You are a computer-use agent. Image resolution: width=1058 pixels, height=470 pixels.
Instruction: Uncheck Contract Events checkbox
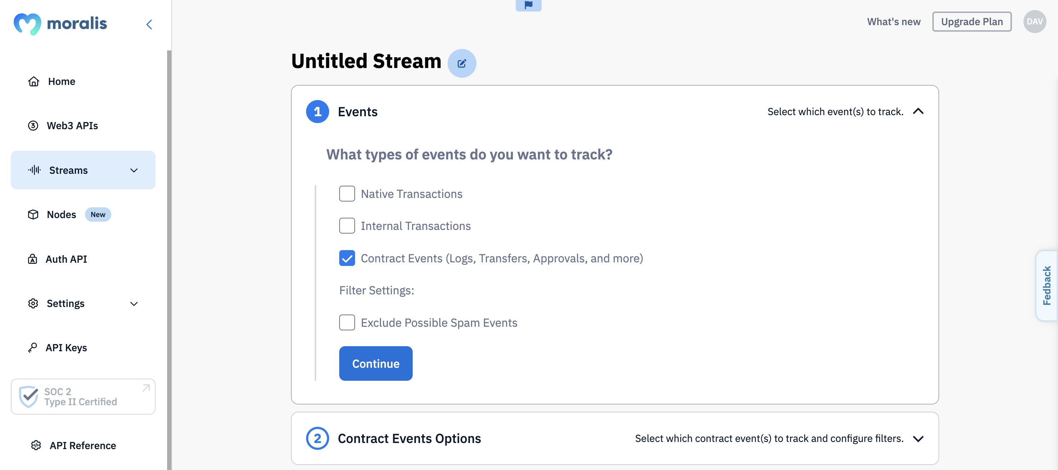pos(347,258)
